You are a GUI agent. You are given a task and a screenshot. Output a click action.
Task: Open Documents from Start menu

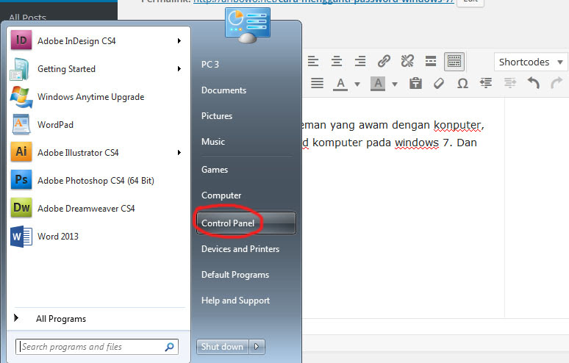(224, 90)
